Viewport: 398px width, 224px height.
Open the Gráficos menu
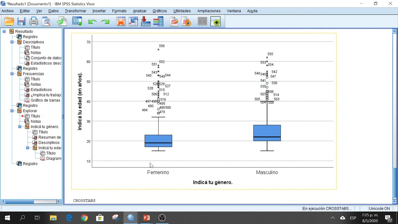160,11
